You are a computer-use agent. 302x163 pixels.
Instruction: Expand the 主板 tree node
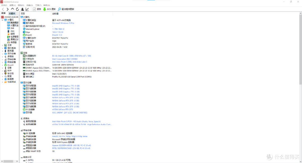click(2, 45)
